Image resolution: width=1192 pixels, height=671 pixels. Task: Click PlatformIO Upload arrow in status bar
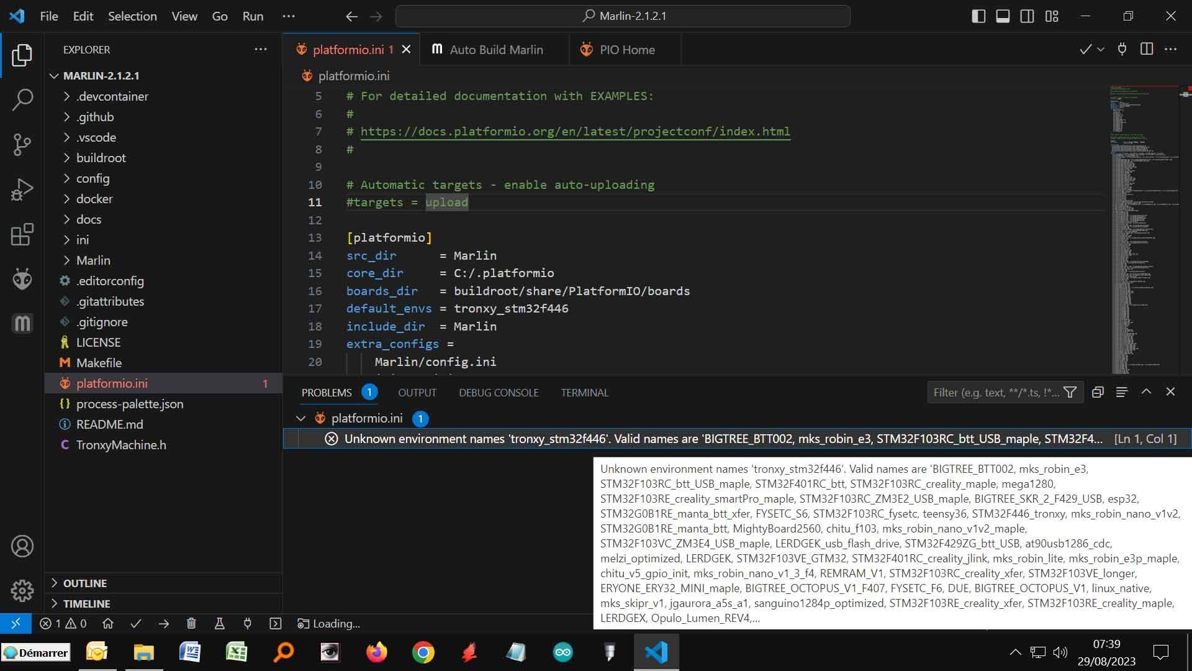point(164,623)
